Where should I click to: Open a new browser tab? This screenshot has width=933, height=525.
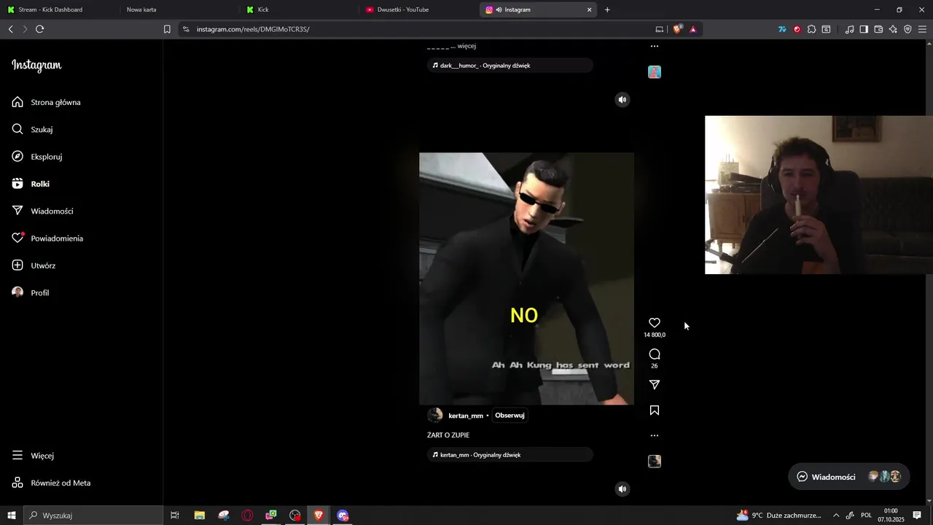[607, 9]
